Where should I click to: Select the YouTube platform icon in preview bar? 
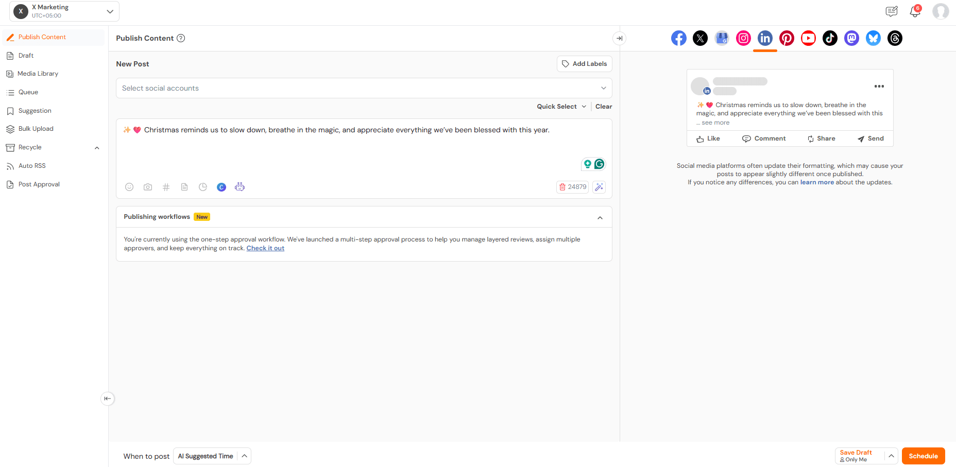[808, 38]
